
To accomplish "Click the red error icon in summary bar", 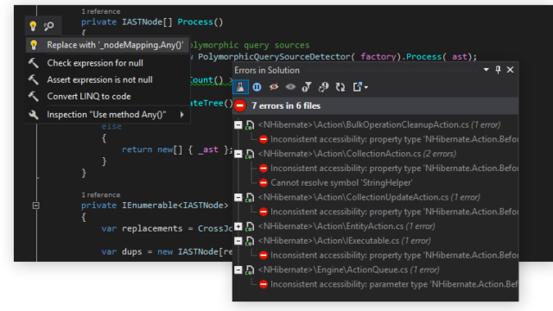I will pyautogui.click(x=240, y=105).
